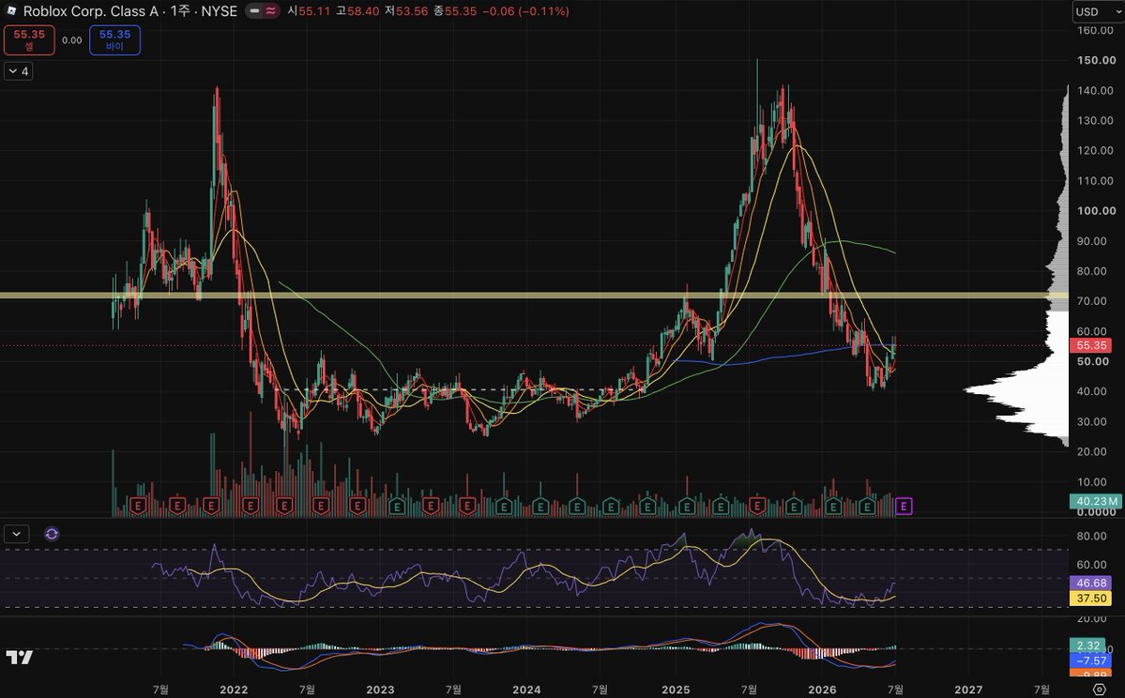Viewport: 1125px width, 698px height.
Task: Select the purple 46.68 RSI value label
Action: 1091,584
